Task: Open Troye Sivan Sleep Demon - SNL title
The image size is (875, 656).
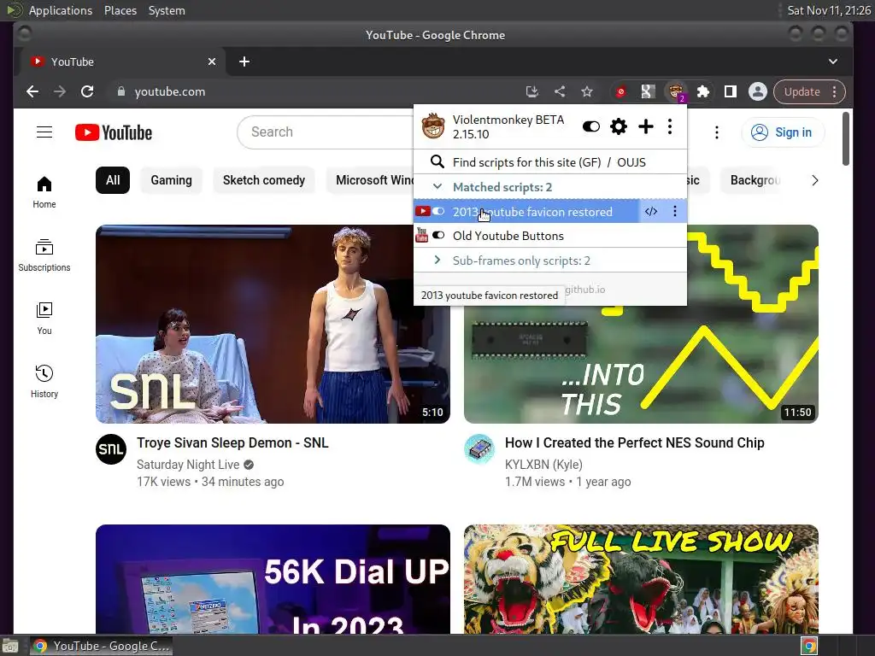Action: [232, 443]
